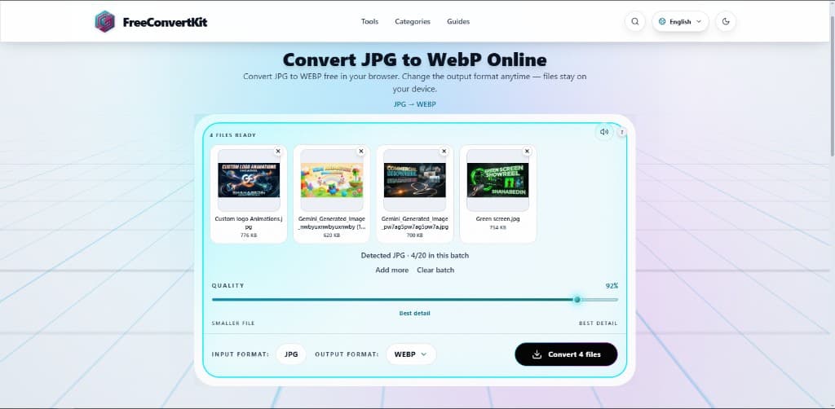The image size is (835, 409).
Task: Click the 776 KB file size
Action: (249, 235)
